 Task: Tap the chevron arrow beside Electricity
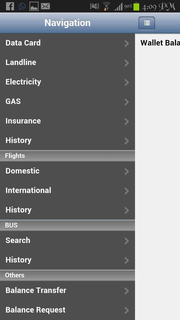[x=127, y=82]
